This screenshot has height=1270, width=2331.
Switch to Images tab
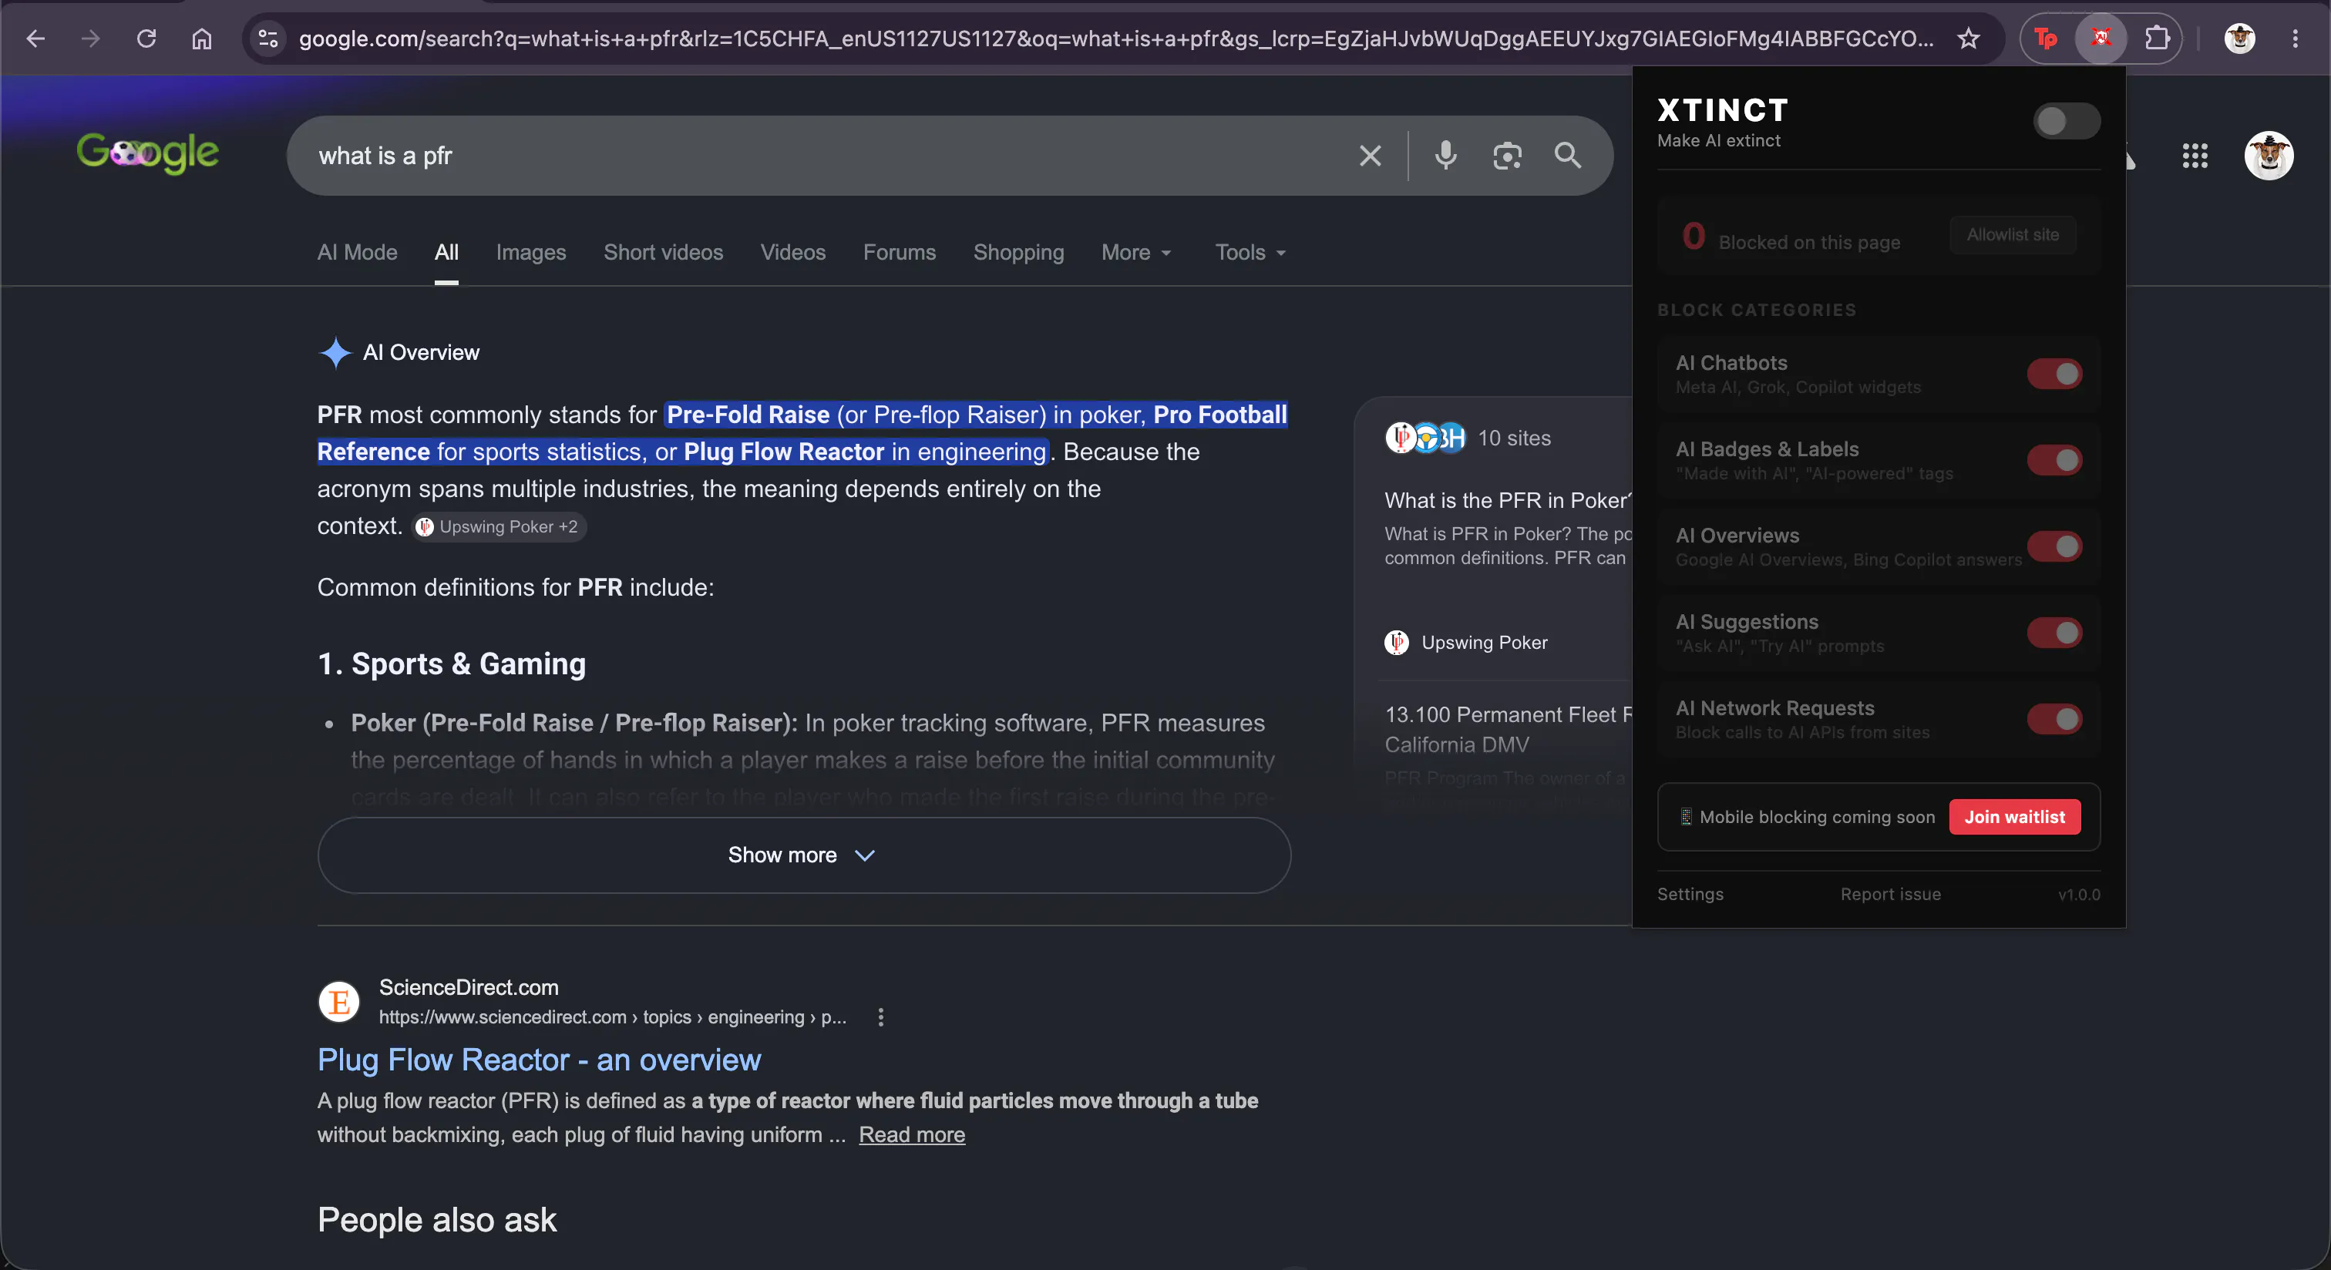[531, 252]
